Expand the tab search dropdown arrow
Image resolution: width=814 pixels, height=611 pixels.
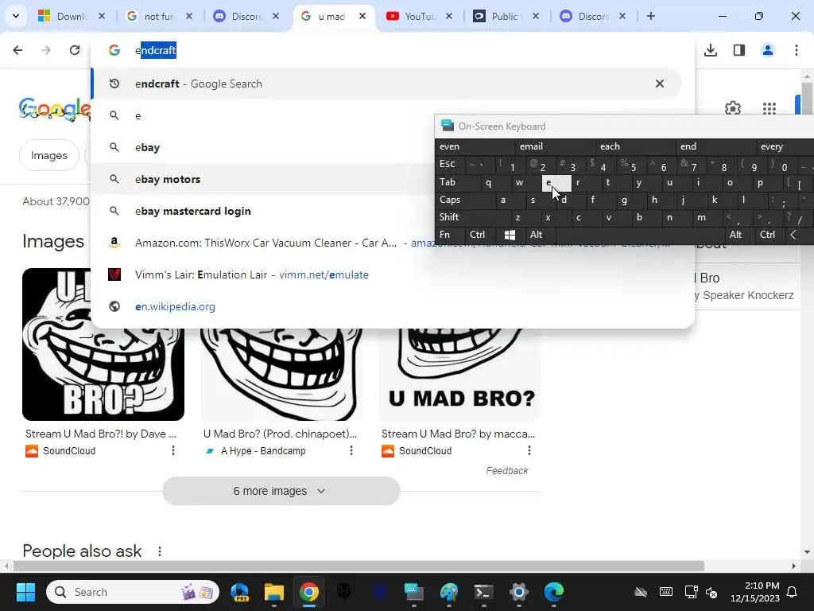click(x=16, y=16)
